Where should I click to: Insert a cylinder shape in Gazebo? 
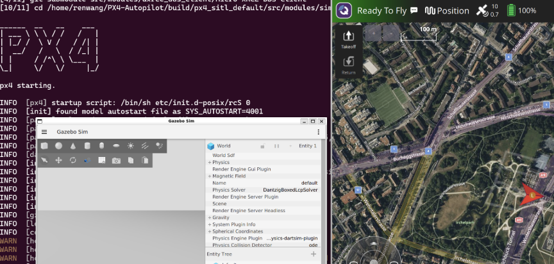(x=87, y=146)
